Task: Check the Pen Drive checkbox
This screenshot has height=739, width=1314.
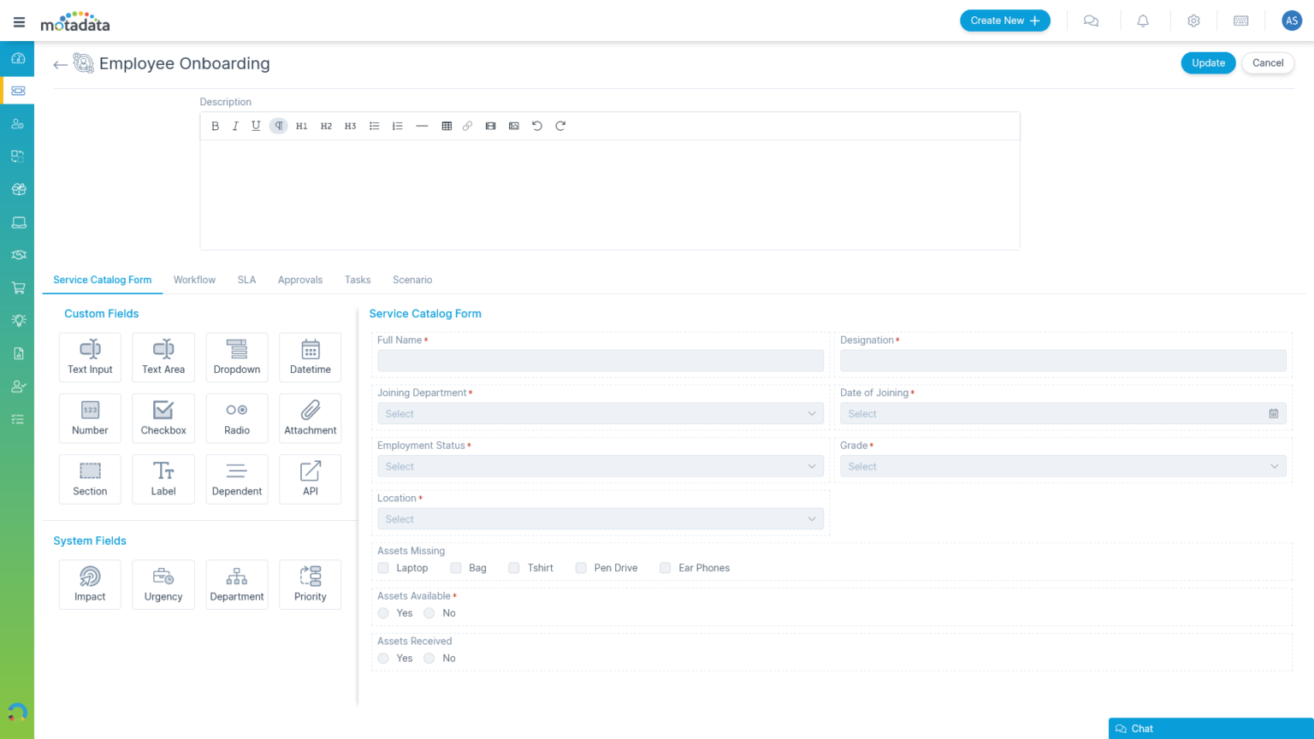Action: [x=581, y=568]
